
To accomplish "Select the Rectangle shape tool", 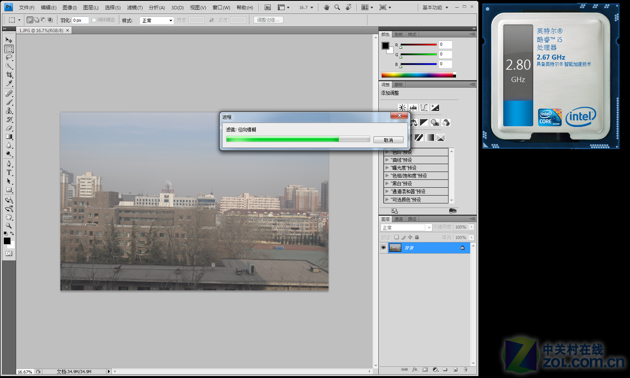I will point(9,190).
